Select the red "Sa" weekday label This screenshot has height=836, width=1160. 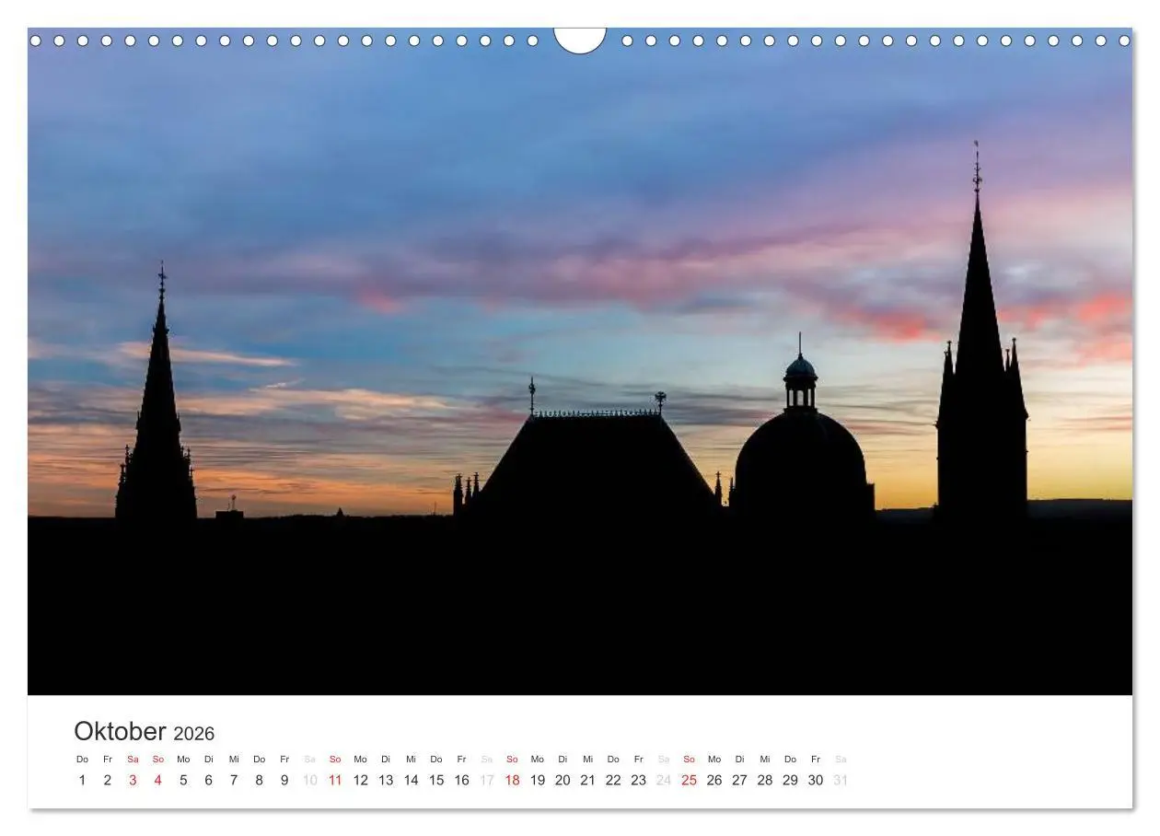(x=132, y=760)
